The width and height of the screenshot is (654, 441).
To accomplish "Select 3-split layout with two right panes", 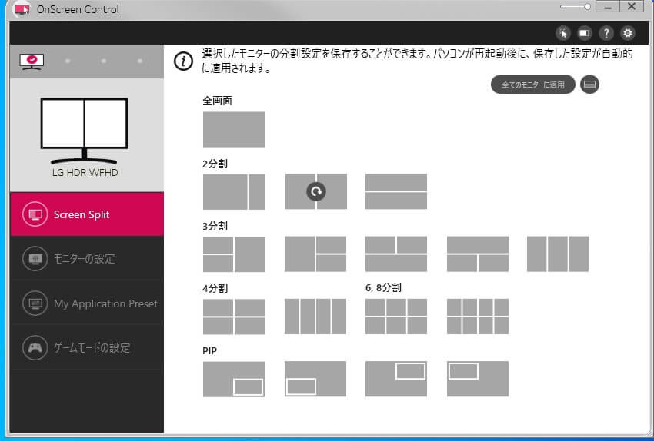I will pos(315,254).
